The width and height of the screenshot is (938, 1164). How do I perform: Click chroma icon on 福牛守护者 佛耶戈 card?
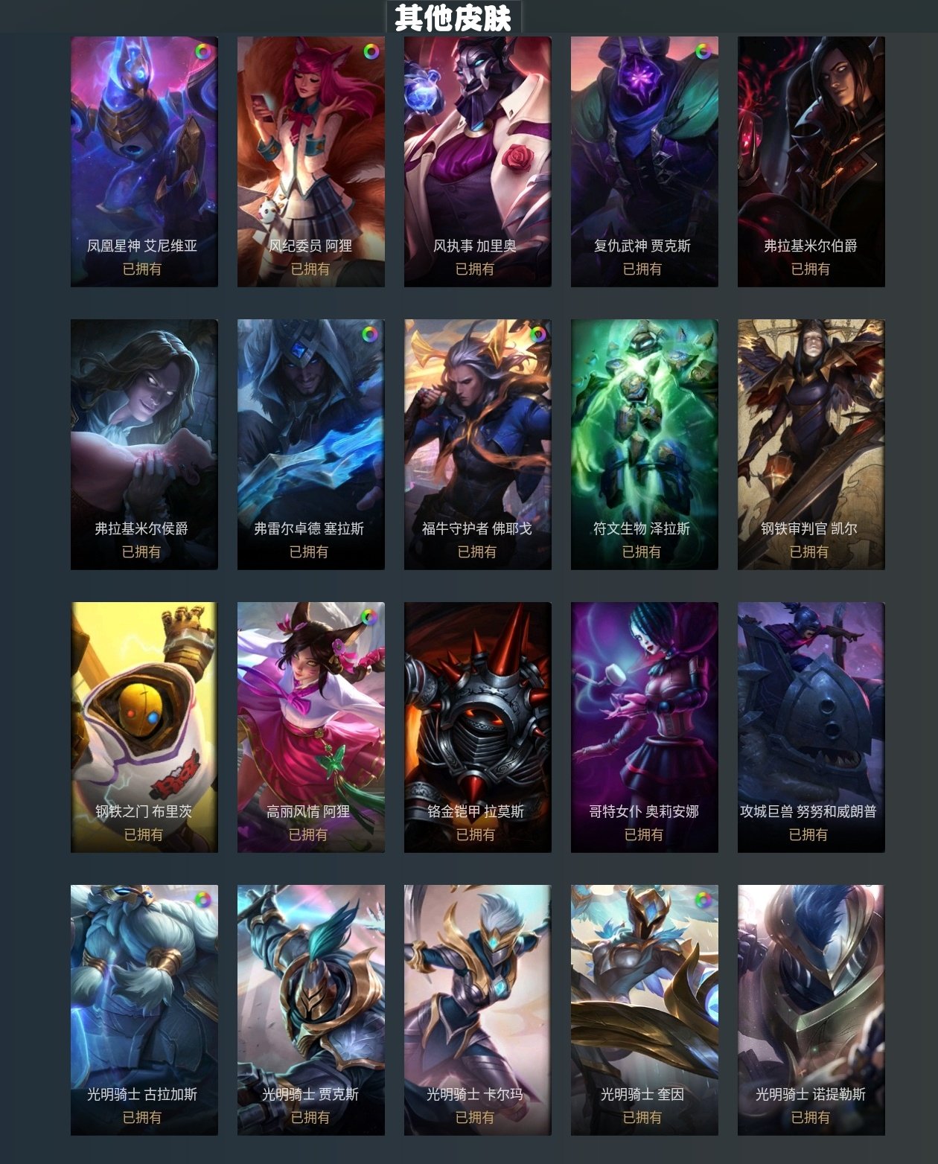[537, 334]
